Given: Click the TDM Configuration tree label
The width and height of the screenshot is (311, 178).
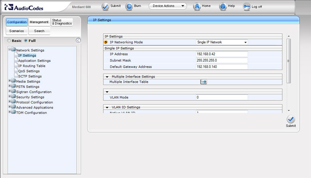Looking at the screenshot, I should (32, 113).
